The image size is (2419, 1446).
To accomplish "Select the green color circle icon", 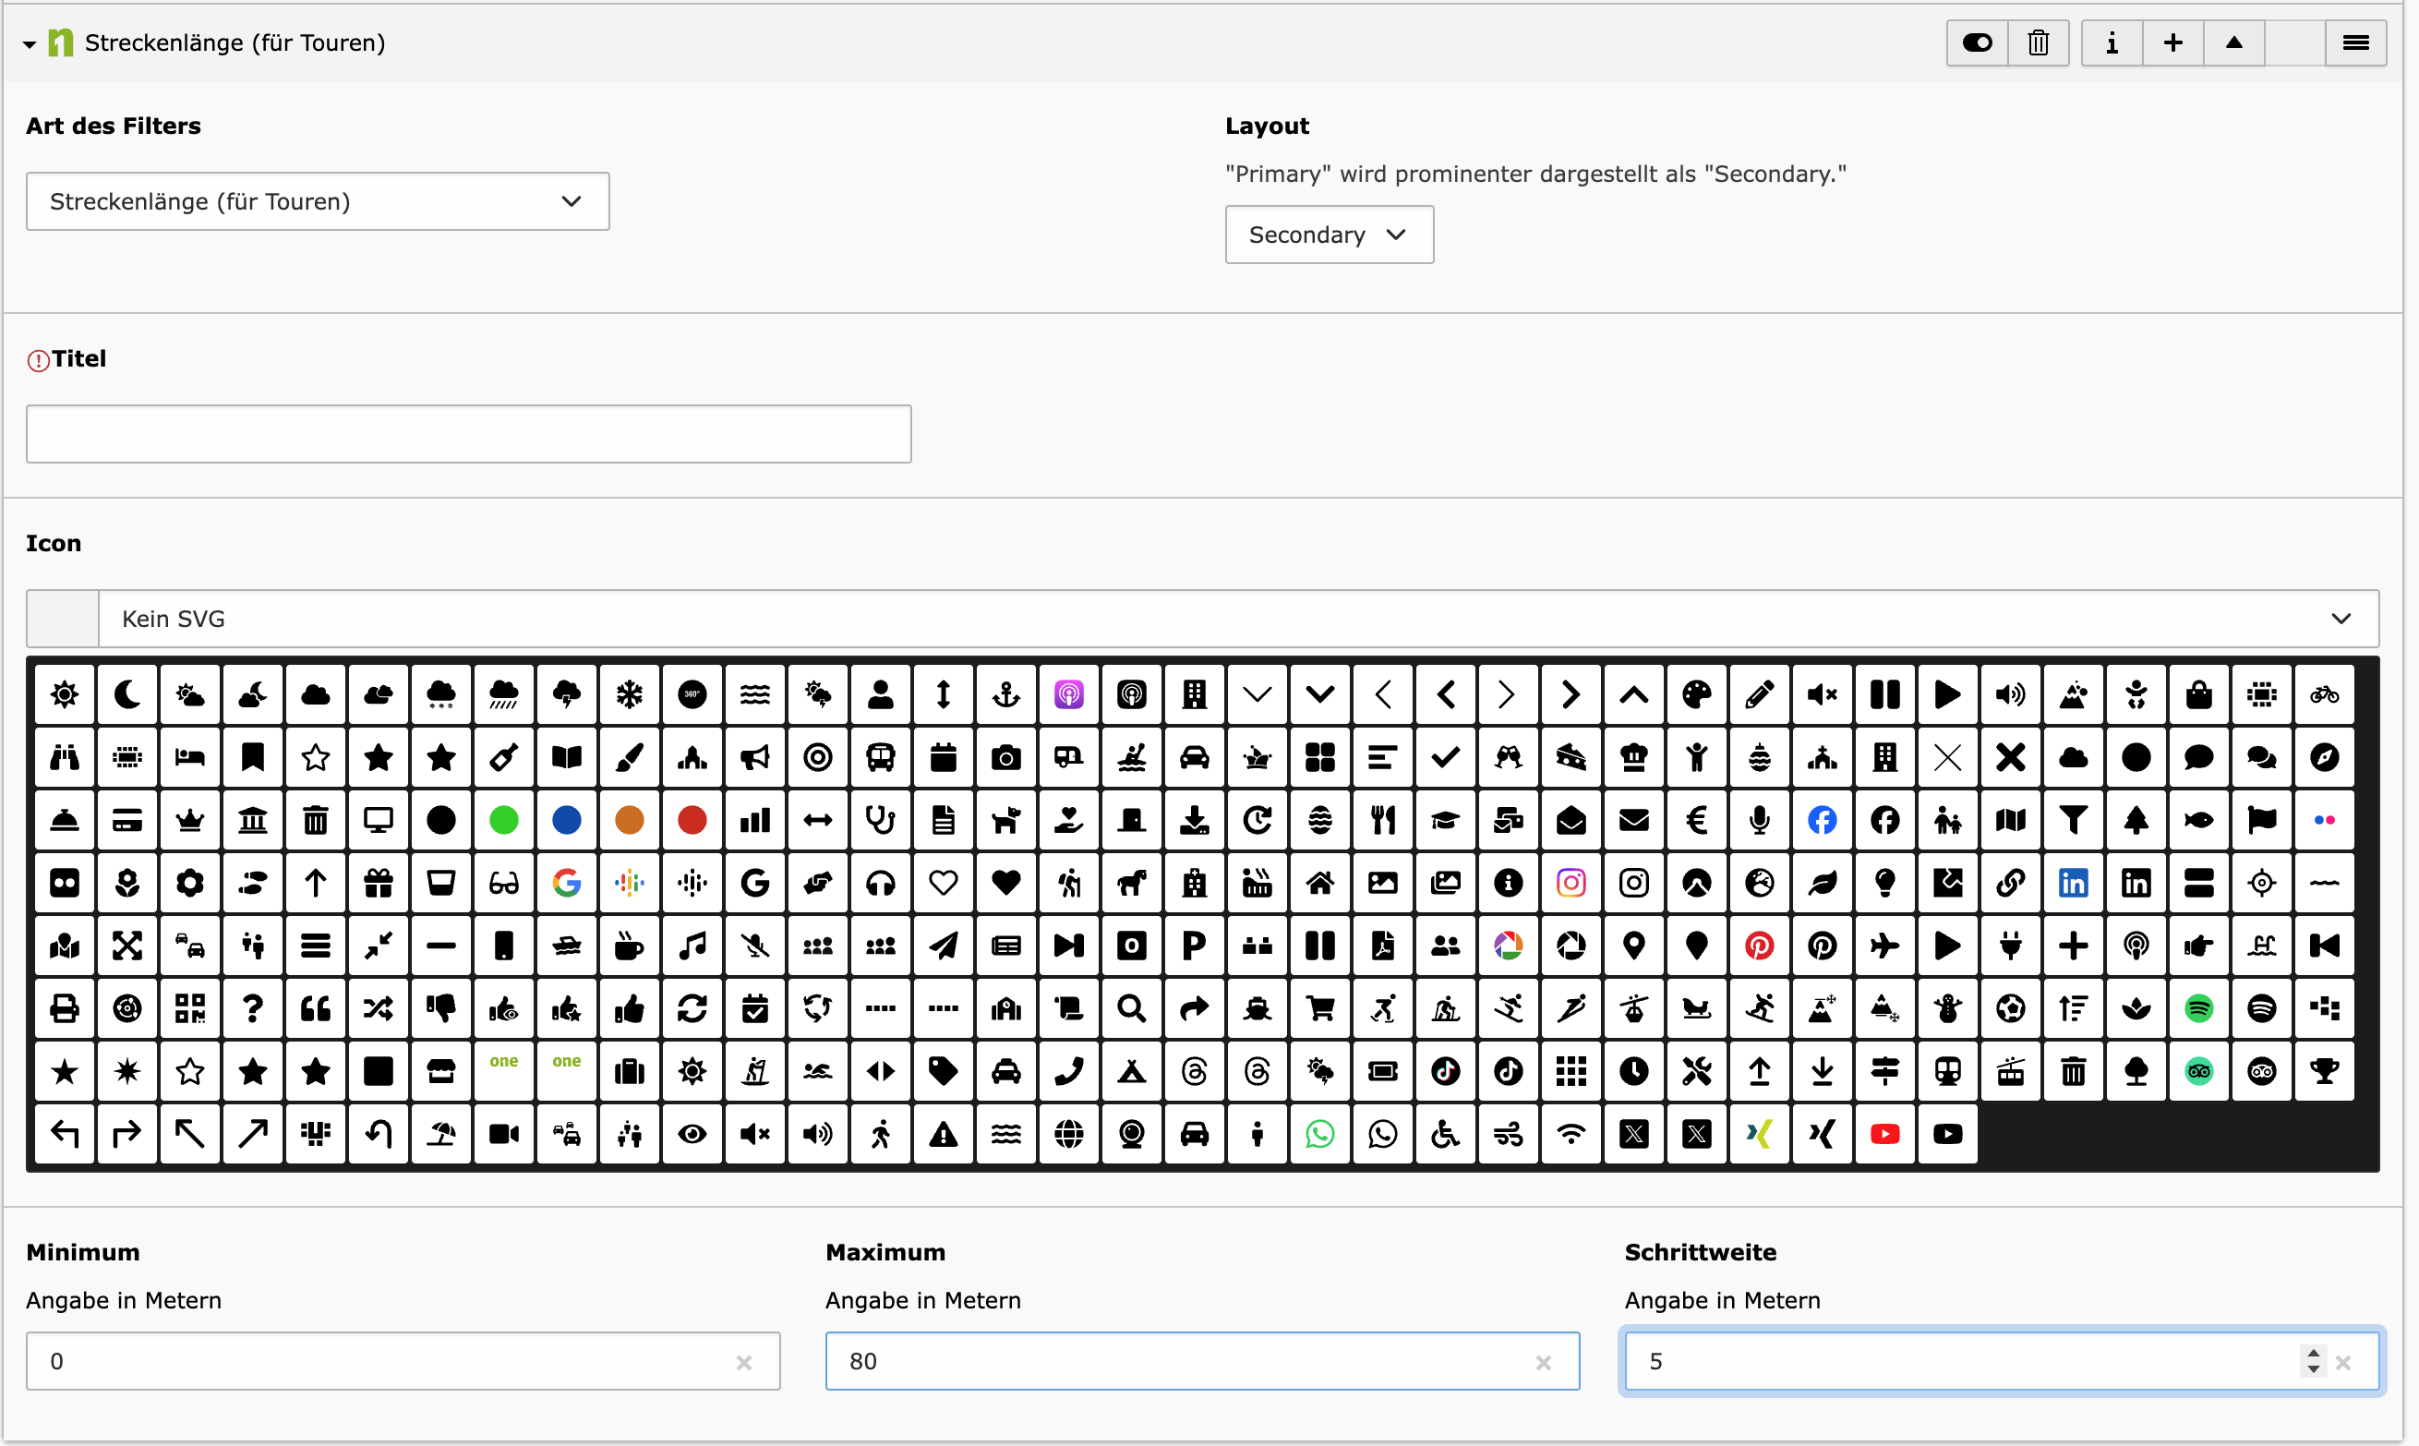I will 504,821.
